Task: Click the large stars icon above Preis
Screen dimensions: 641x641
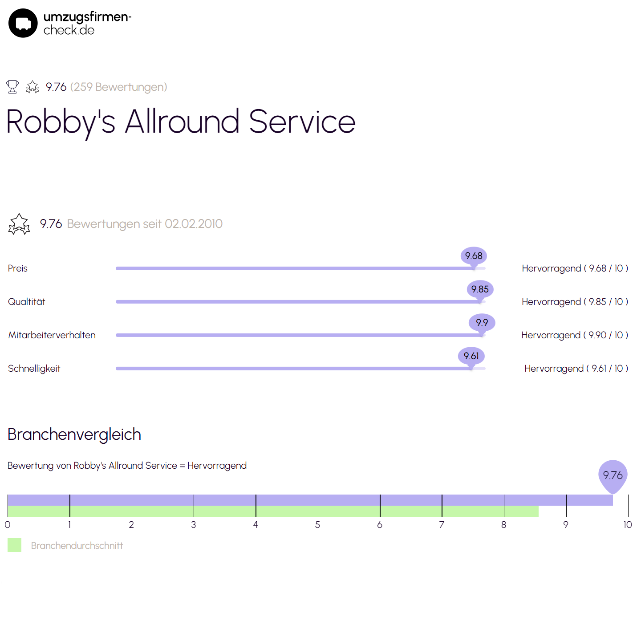Action: click(x=19, y=224)
